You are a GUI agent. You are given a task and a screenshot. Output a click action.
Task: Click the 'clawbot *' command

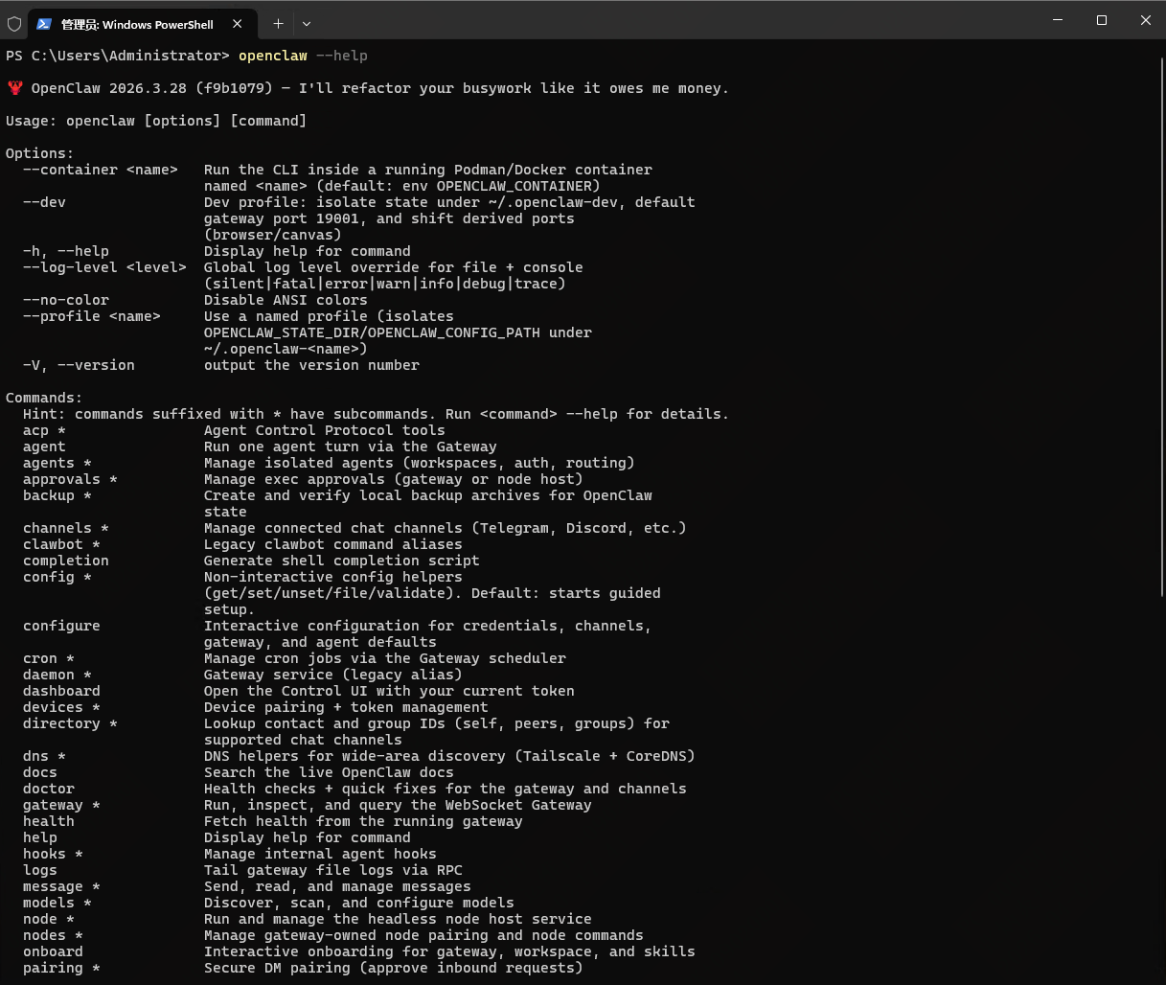click(61, 544)
